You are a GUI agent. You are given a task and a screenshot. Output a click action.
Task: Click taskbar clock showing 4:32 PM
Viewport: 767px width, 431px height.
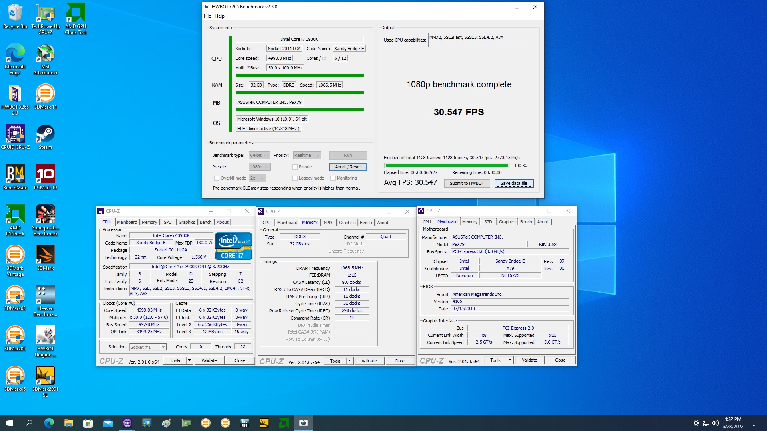click(733, 423)
